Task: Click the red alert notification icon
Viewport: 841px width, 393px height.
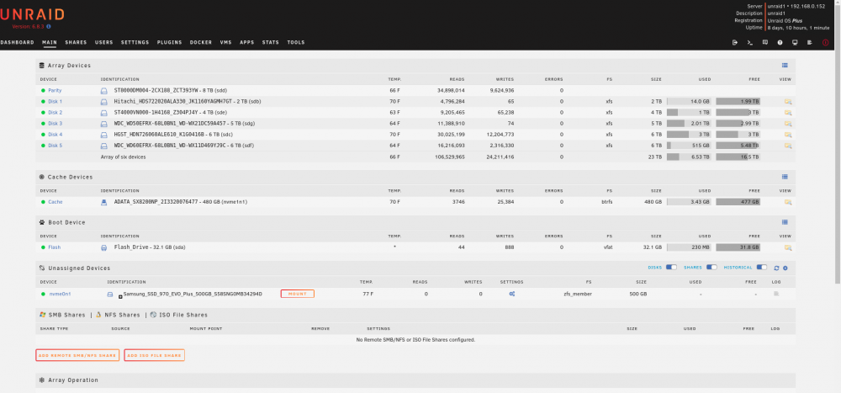Action: [826, 42]
